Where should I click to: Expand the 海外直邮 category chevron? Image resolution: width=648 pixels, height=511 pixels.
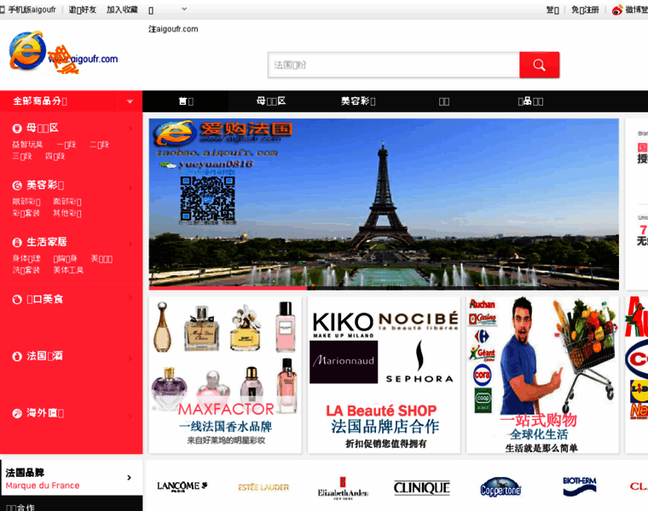click(x=130, y=416)
